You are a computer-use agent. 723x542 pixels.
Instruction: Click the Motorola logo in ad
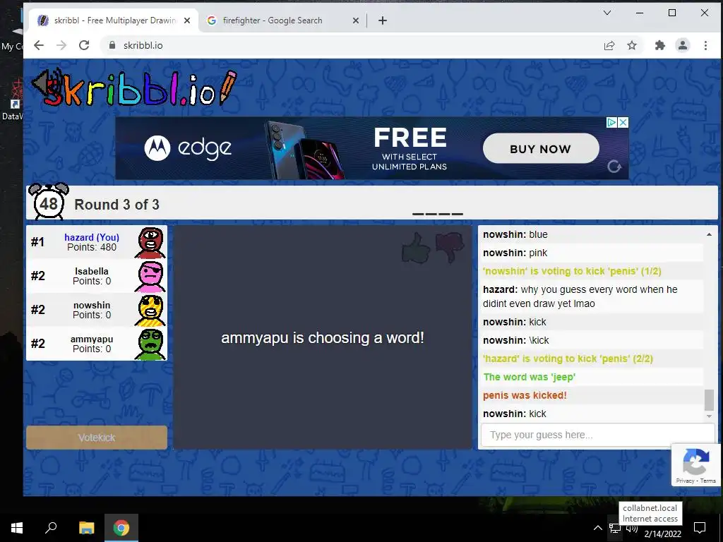tap(157, 148)
